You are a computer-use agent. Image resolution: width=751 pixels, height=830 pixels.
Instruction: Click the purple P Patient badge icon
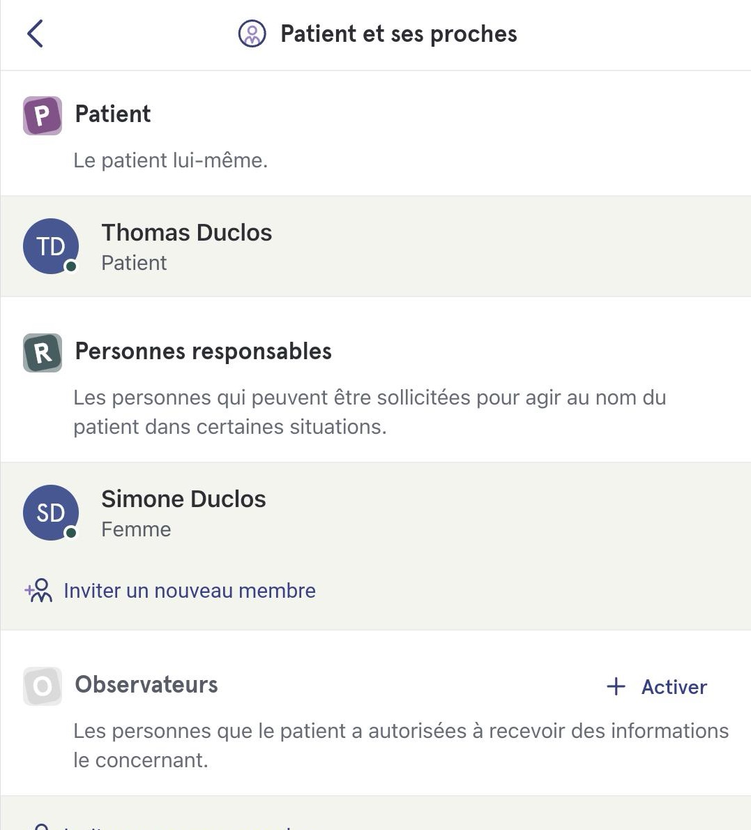click(43, 115)
